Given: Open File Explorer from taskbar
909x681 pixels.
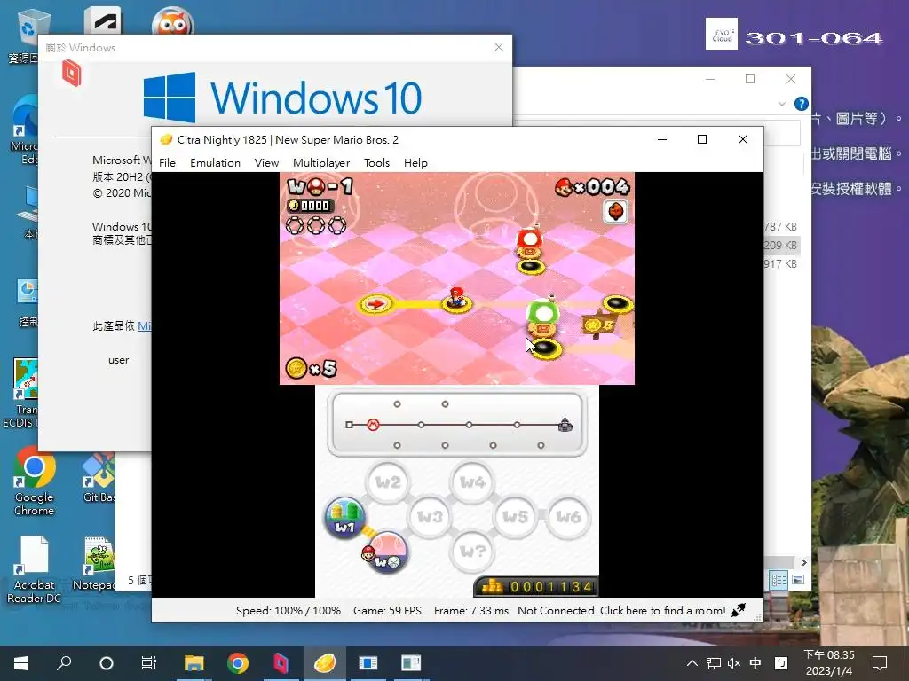Looking at the screenshot, I should click(x=194, y=663).
